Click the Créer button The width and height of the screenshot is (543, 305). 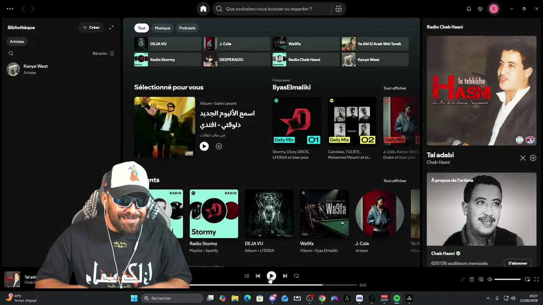[91, 28]
